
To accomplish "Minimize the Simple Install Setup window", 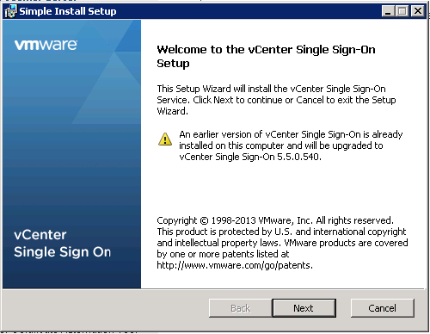I will tap(389, 11).
